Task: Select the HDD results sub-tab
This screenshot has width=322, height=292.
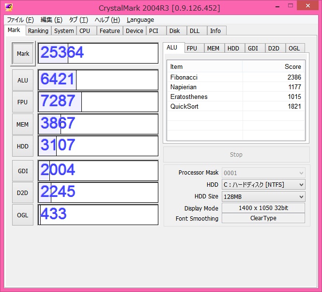Action: (234, 48)
